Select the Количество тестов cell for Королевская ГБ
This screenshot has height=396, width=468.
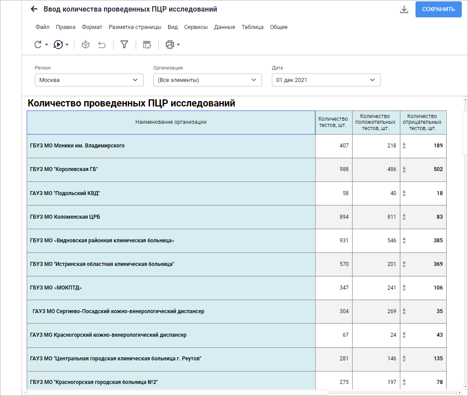click(334, 169)
